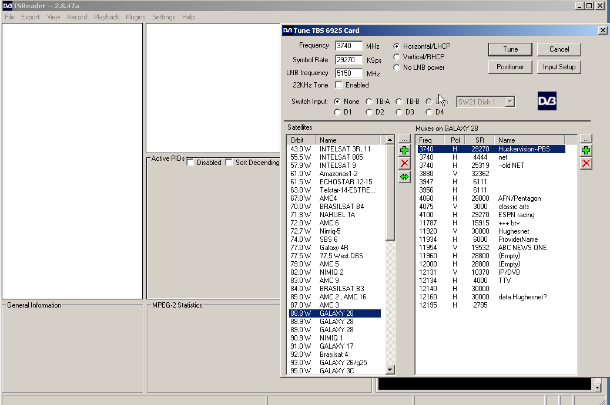Select the Hughesnet mux row

pos(491,231)
